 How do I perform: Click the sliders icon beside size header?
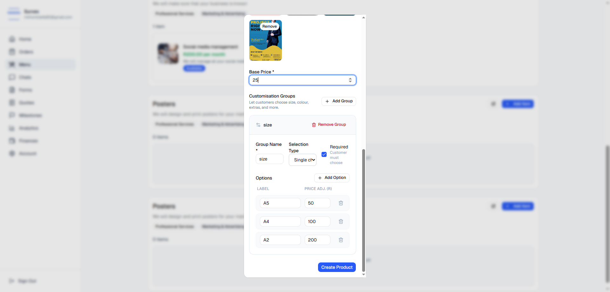pos(258,125)
